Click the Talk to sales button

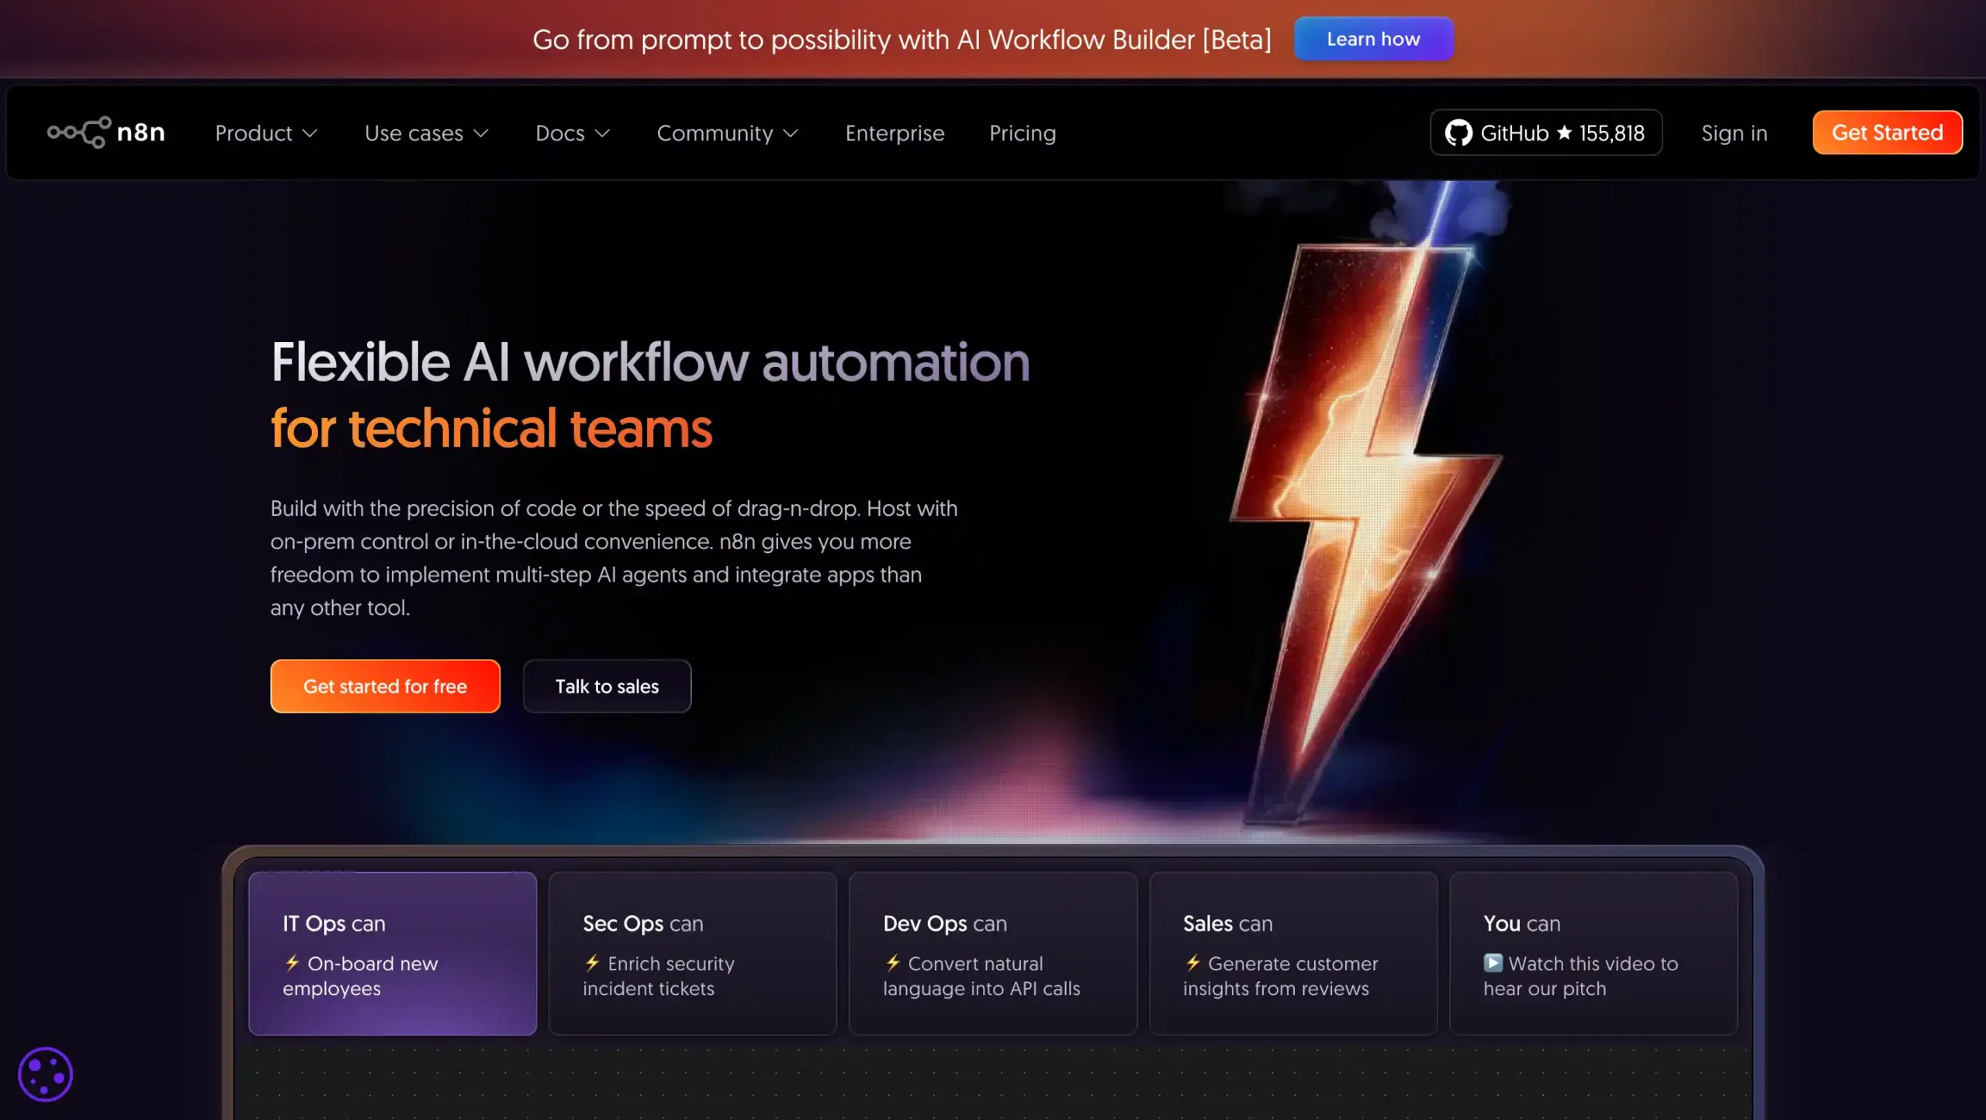click(607, 686)
